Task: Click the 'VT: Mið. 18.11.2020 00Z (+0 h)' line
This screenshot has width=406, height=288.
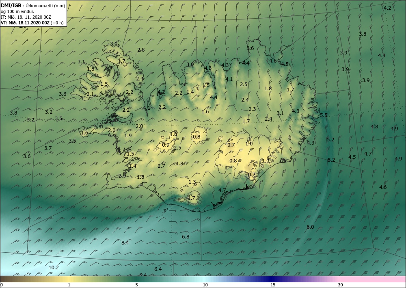Action: click(32, 23)
